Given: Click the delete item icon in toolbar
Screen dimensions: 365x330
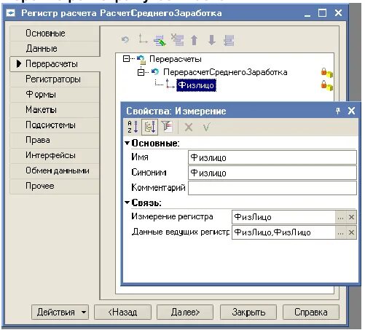Looking at the screenshot, I should [x=177, y=40].
